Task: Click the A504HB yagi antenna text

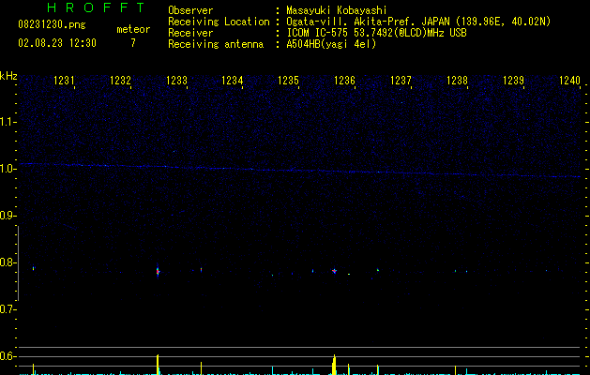Action: coord(331,44)
